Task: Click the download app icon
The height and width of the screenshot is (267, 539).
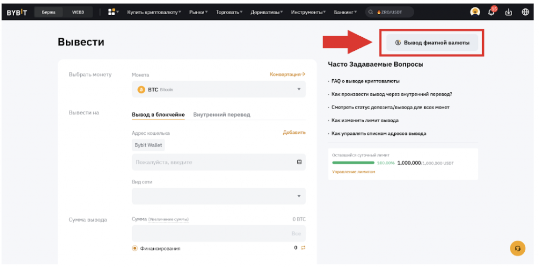Action: click(x=508, y=12)
